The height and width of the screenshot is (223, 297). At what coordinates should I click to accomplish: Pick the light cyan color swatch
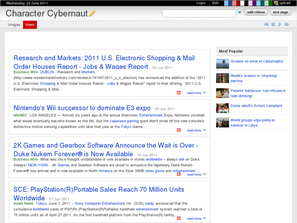click(x=258, y=3)
